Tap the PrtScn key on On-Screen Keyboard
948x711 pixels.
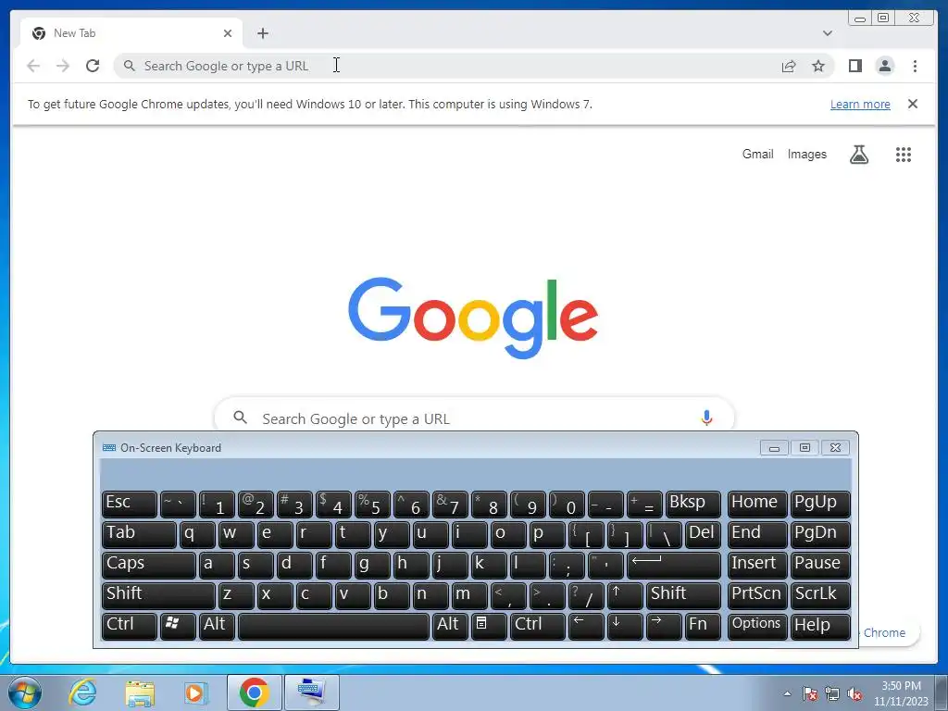(757, 595)
